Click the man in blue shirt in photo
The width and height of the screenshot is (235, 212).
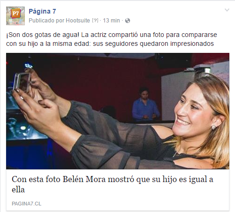coord(145,104)
